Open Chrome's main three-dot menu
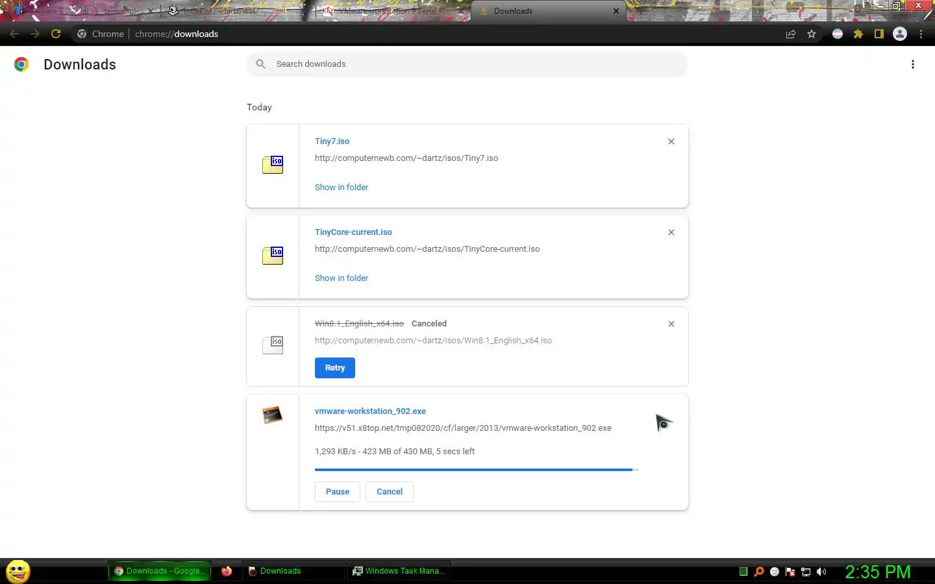 [x=921, y=34]
